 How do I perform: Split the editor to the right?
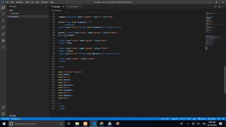[x=219, y=6]
